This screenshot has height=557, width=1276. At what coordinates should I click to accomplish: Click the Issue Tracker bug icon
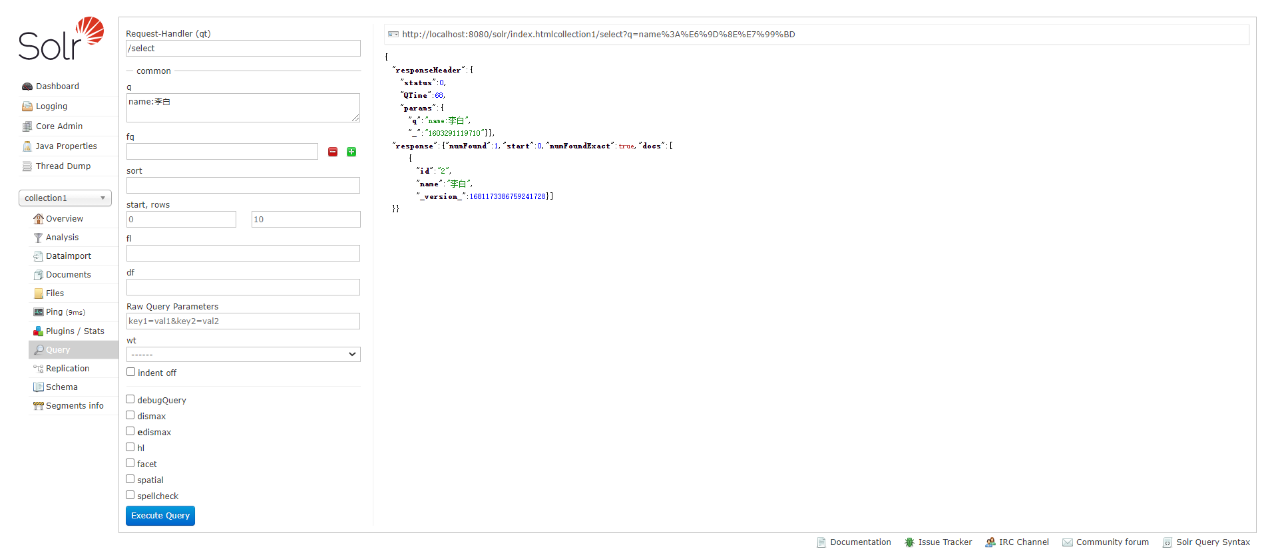pyautogui.click(x=909, y=542)
